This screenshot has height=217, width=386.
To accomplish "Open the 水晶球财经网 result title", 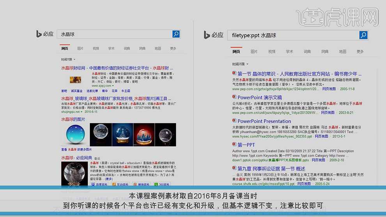I will pos(117,68).
